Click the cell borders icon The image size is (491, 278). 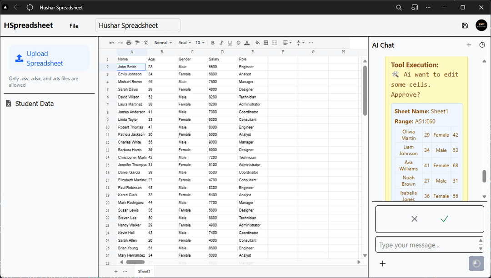tap(266, 43)
